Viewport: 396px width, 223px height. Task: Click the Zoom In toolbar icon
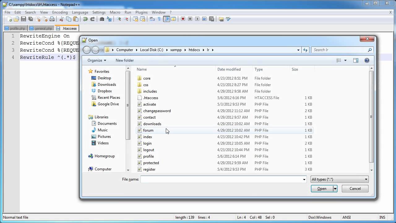pyautogui.click(x=119, y=19)
